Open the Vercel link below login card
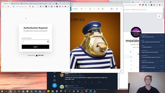Screen dimensions: 165x93 click(x=39, y=55)
